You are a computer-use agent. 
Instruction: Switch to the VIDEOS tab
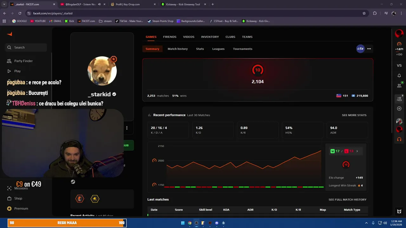[189, 37]
